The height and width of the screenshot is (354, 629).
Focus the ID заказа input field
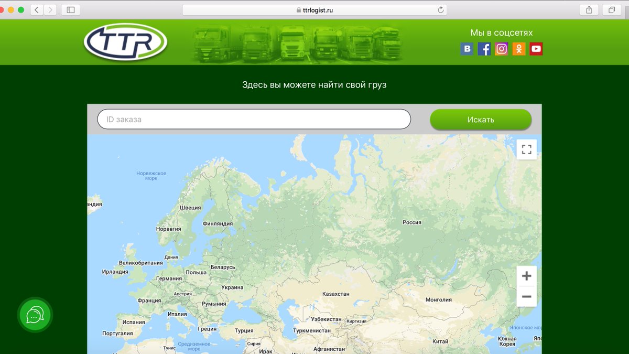pos(254,119)
